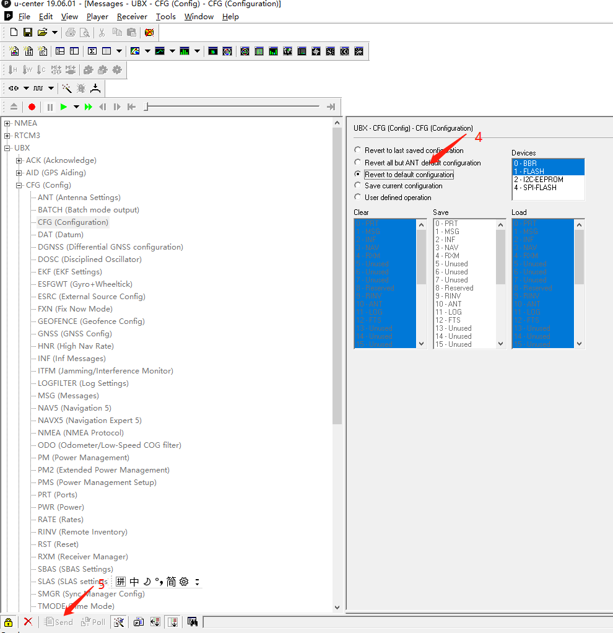The width and height of the screenshot is (613, 633).
Task: Open dropdown next to the connection plug icon
Action: [x=26, y=88]
